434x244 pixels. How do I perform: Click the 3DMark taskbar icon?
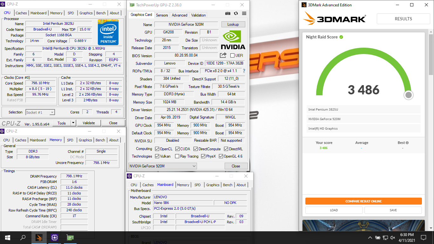point(39,237)
